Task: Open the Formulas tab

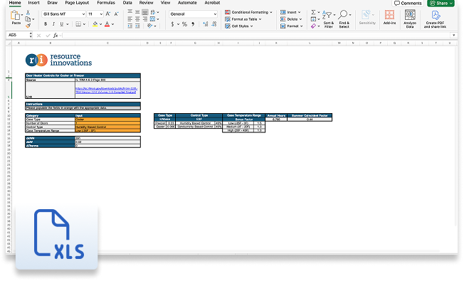Action: click(106, 3)
